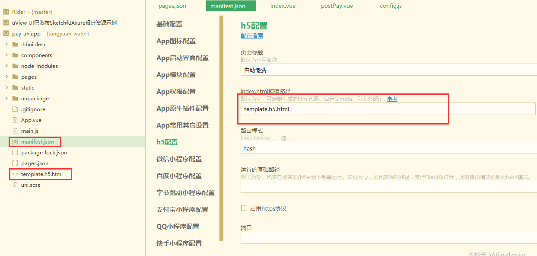Expand the unpackage folder arrow

(x=6, y=99)
